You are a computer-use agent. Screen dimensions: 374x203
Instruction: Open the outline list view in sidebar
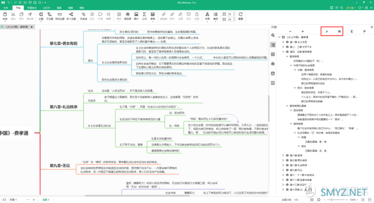point(273,45)
